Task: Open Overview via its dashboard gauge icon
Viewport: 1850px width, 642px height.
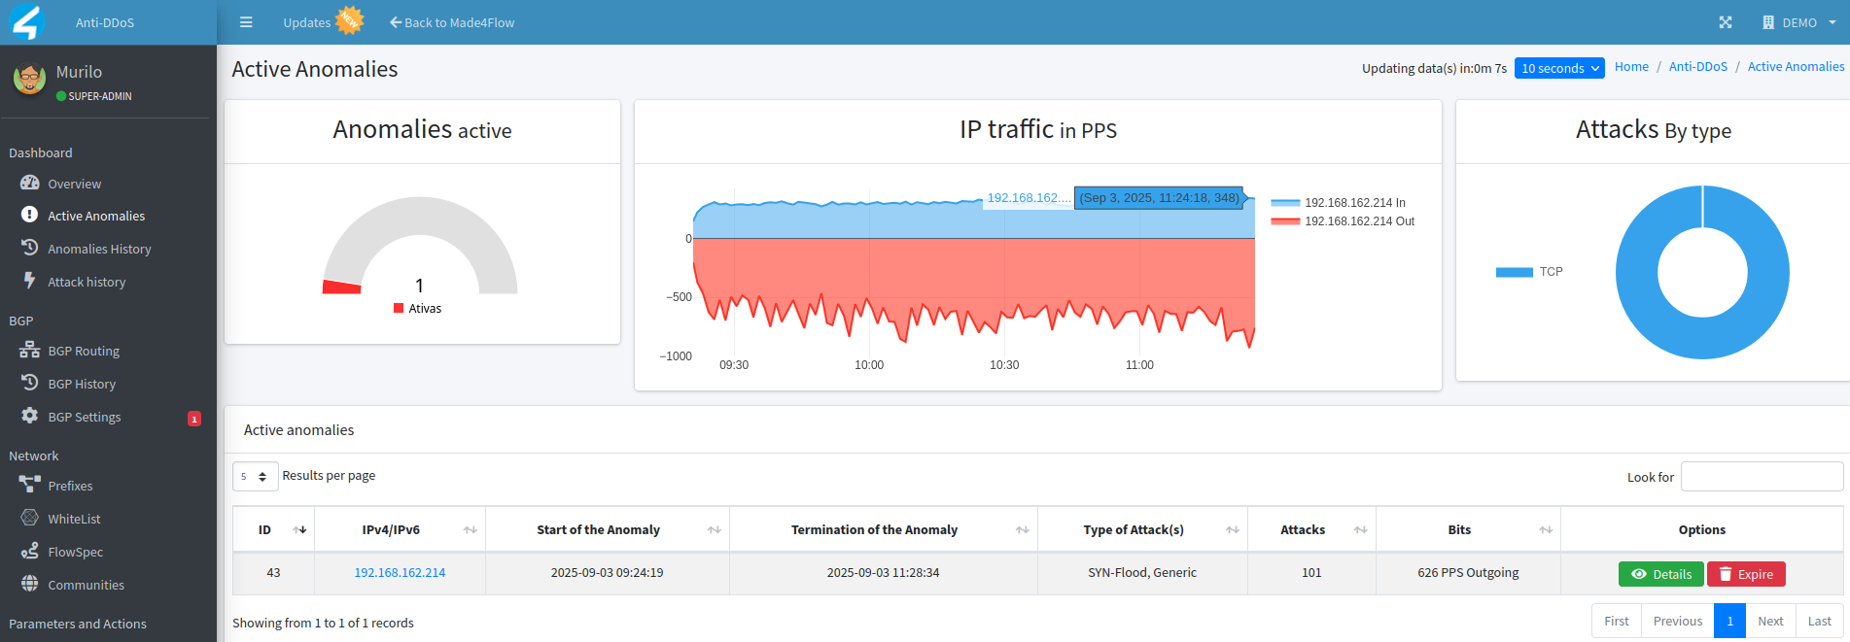Action: [30, 183]
